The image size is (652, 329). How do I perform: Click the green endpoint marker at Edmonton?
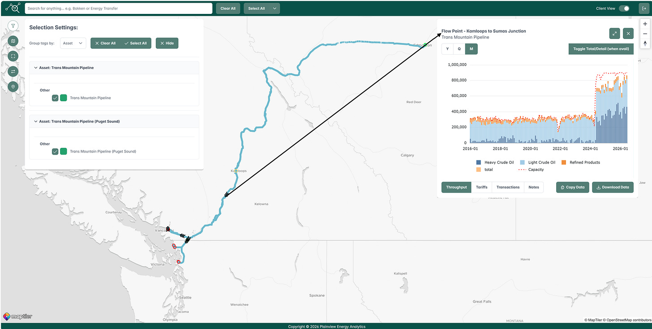point(425,45)
